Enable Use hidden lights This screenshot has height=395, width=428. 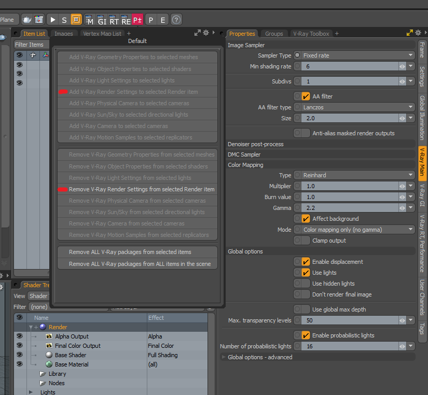(306, 284)
